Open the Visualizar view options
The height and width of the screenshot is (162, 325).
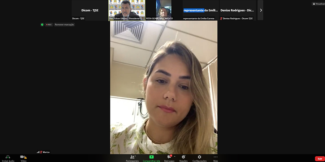(318, 4)
